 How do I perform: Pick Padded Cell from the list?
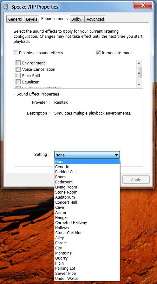87,172
